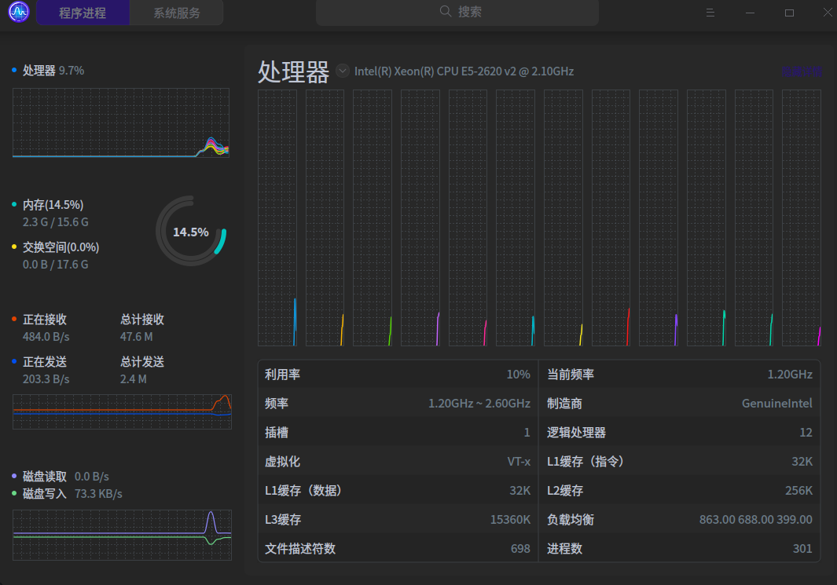Click the 正在接收 network label
837x585 pixels.
tap(45, 320)
